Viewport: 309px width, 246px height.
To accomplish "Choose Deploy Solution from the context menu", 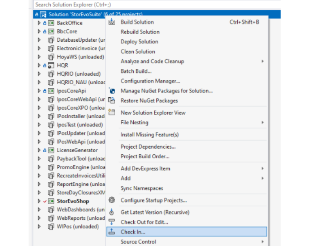I will (187, 42).
